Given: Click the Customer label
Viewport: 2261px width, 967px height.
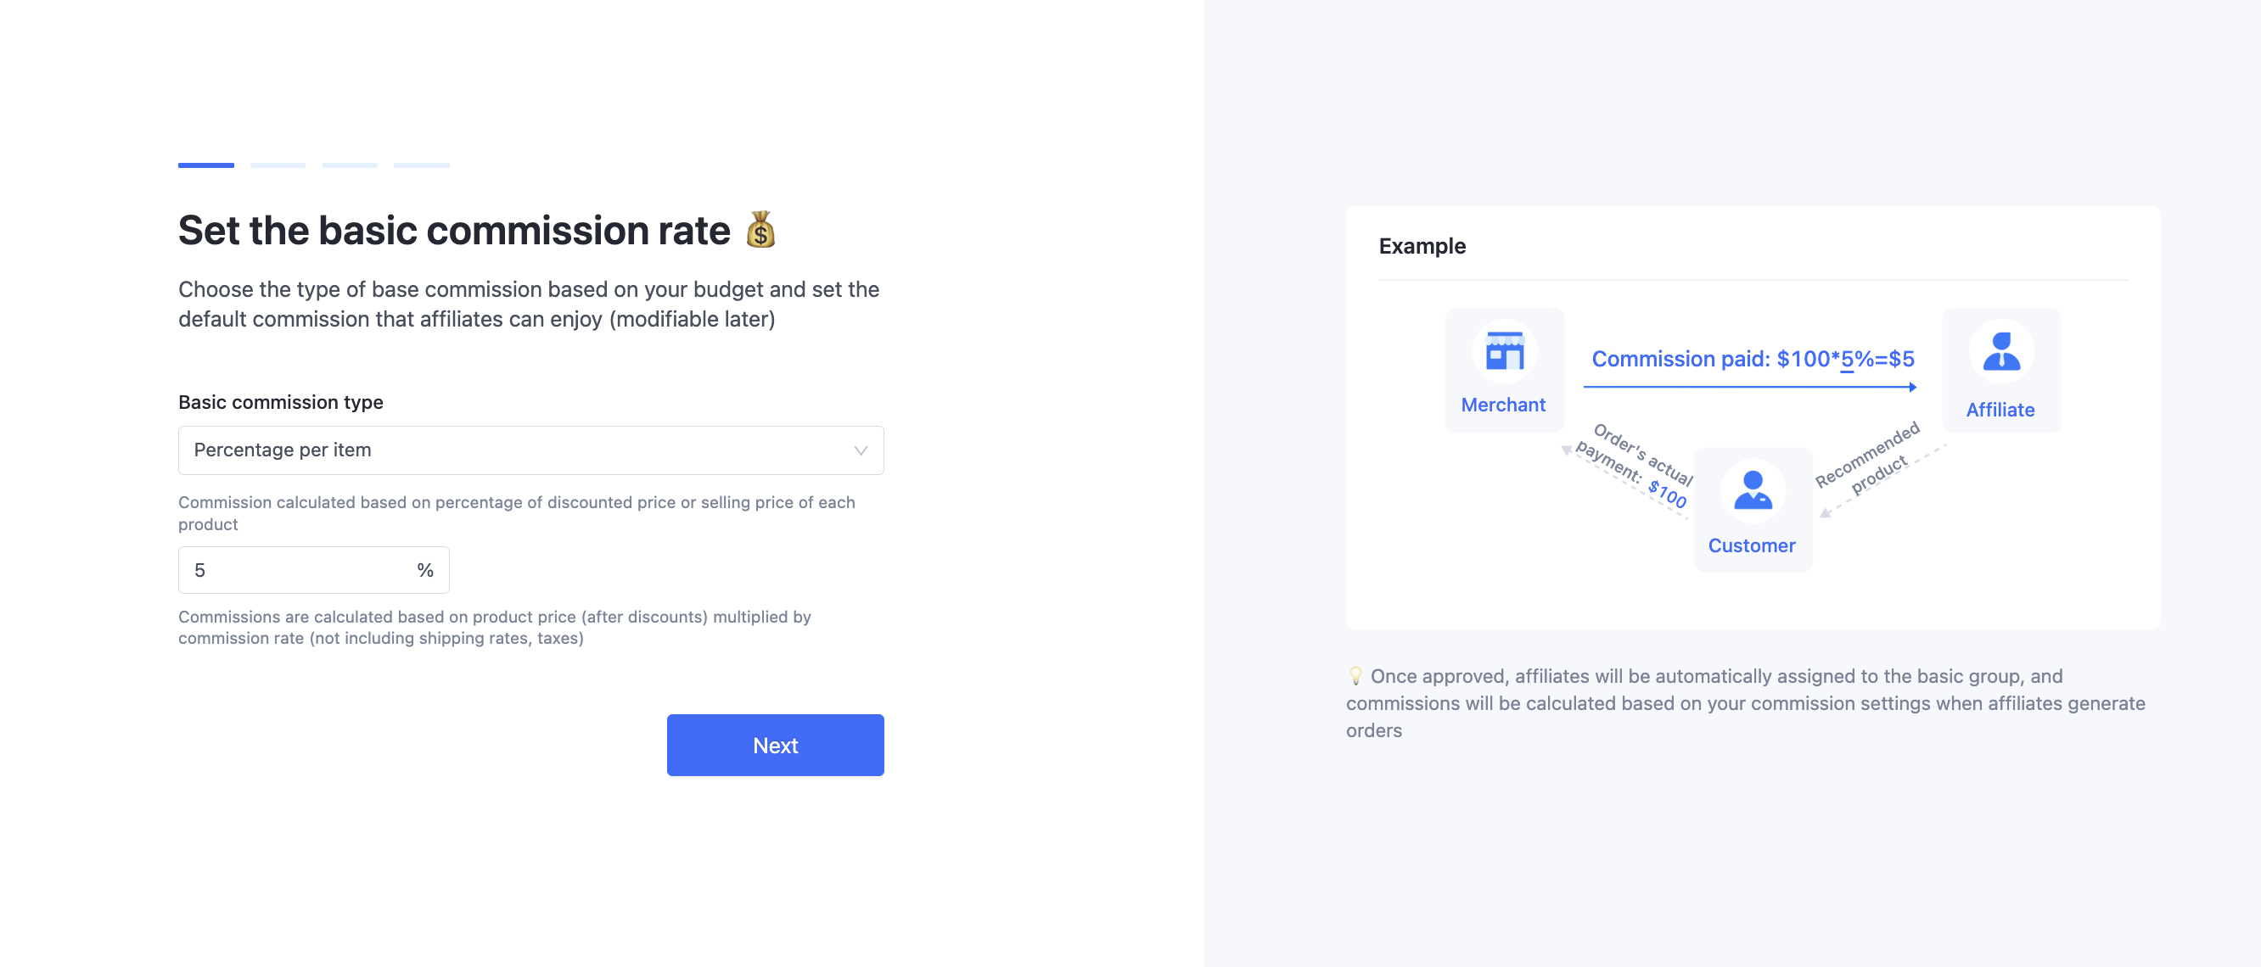Looking at the screenshot, I should point(1752,545).
